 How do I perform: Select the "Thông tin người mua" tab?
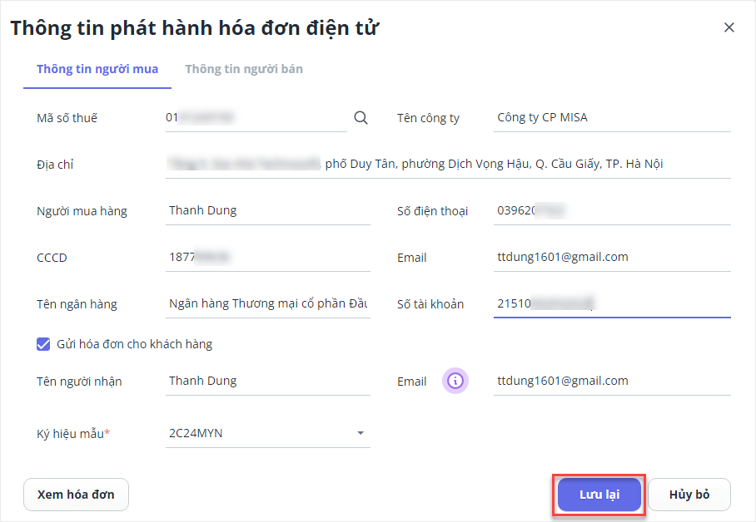click(97, 69)
